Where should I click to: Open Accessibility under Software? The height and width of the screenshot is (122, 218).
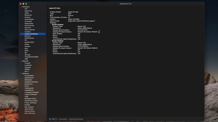[x=29, y=76]
